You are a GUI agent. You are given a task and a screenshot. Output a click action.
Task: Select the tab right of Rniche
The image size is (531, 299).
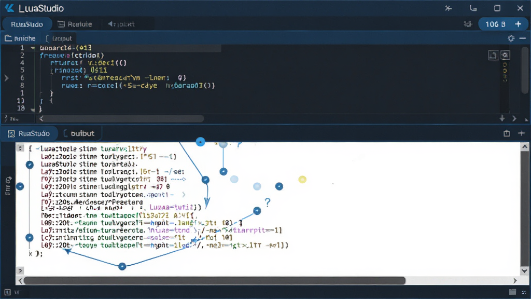tap(59, 38)
